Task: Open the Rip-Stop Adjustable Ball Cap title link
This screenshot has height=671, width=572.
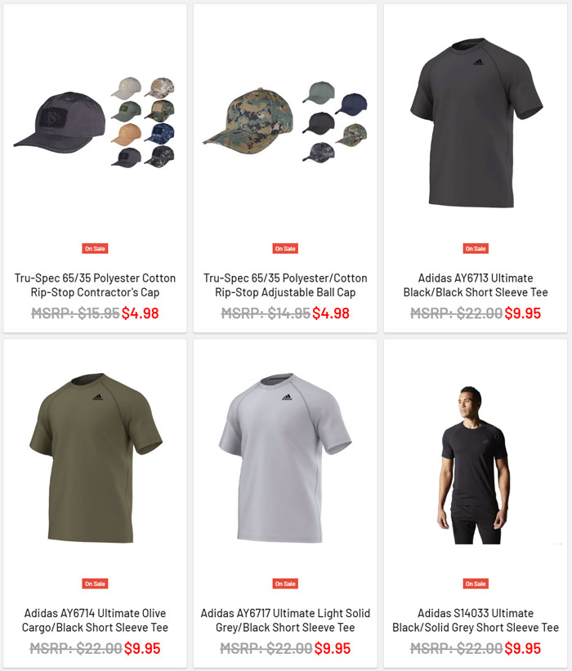Action: tap(285, 285)
